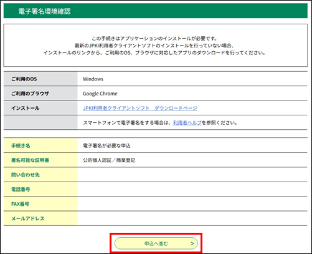This screenshot has width=312, height=254.
Task: Click the ご利用のOS row label
Action: coord(40,79)
